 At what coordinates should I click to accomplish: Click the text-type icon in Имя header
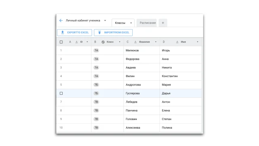pos(177,42)
